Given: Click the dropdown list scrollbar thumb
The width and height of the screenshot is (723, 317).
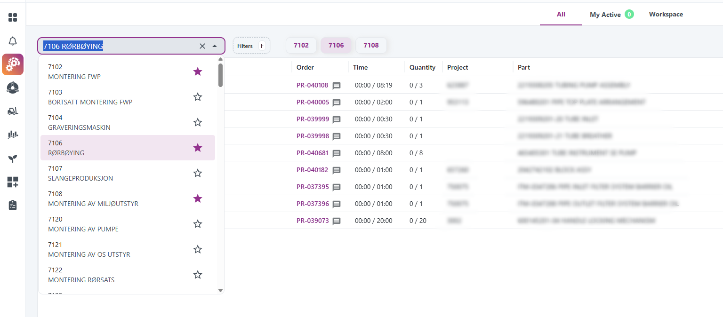Looking at the screenshot, I should tap(220, 75).
